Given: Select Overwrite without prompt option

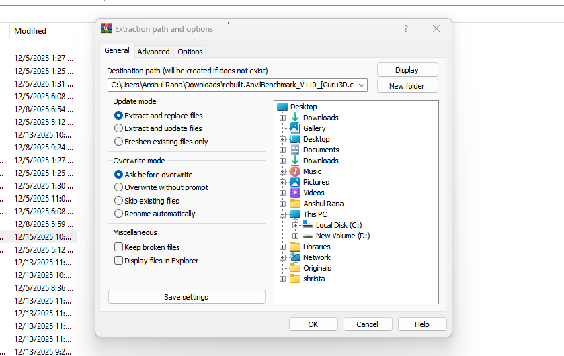Looking at the screenshot, I should pyautogui.click(x=118, y=187).
